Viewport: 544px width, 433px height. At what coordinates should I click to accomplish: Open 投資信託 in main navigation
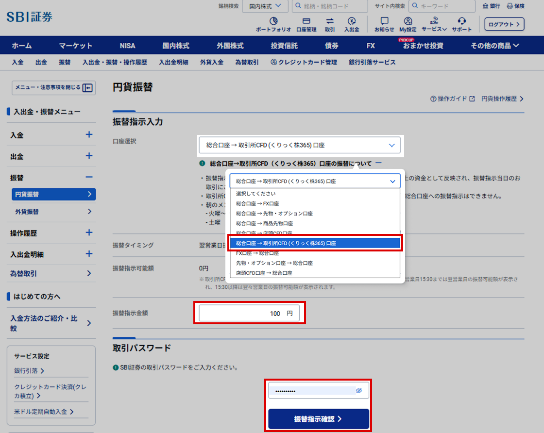(x=284, y=46)
